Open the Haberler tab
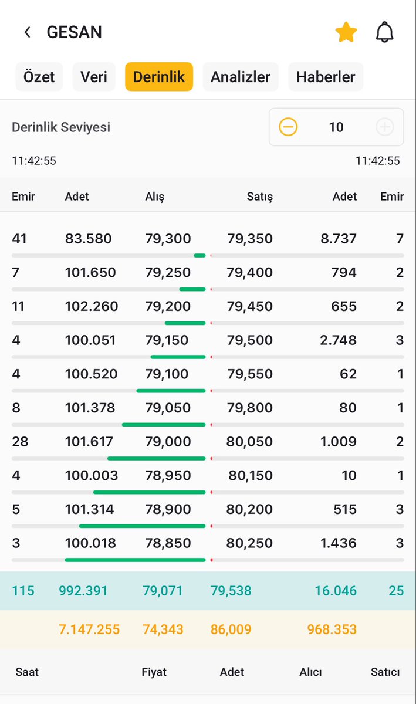Screen dimensions: 416x704 pos(326,77)
